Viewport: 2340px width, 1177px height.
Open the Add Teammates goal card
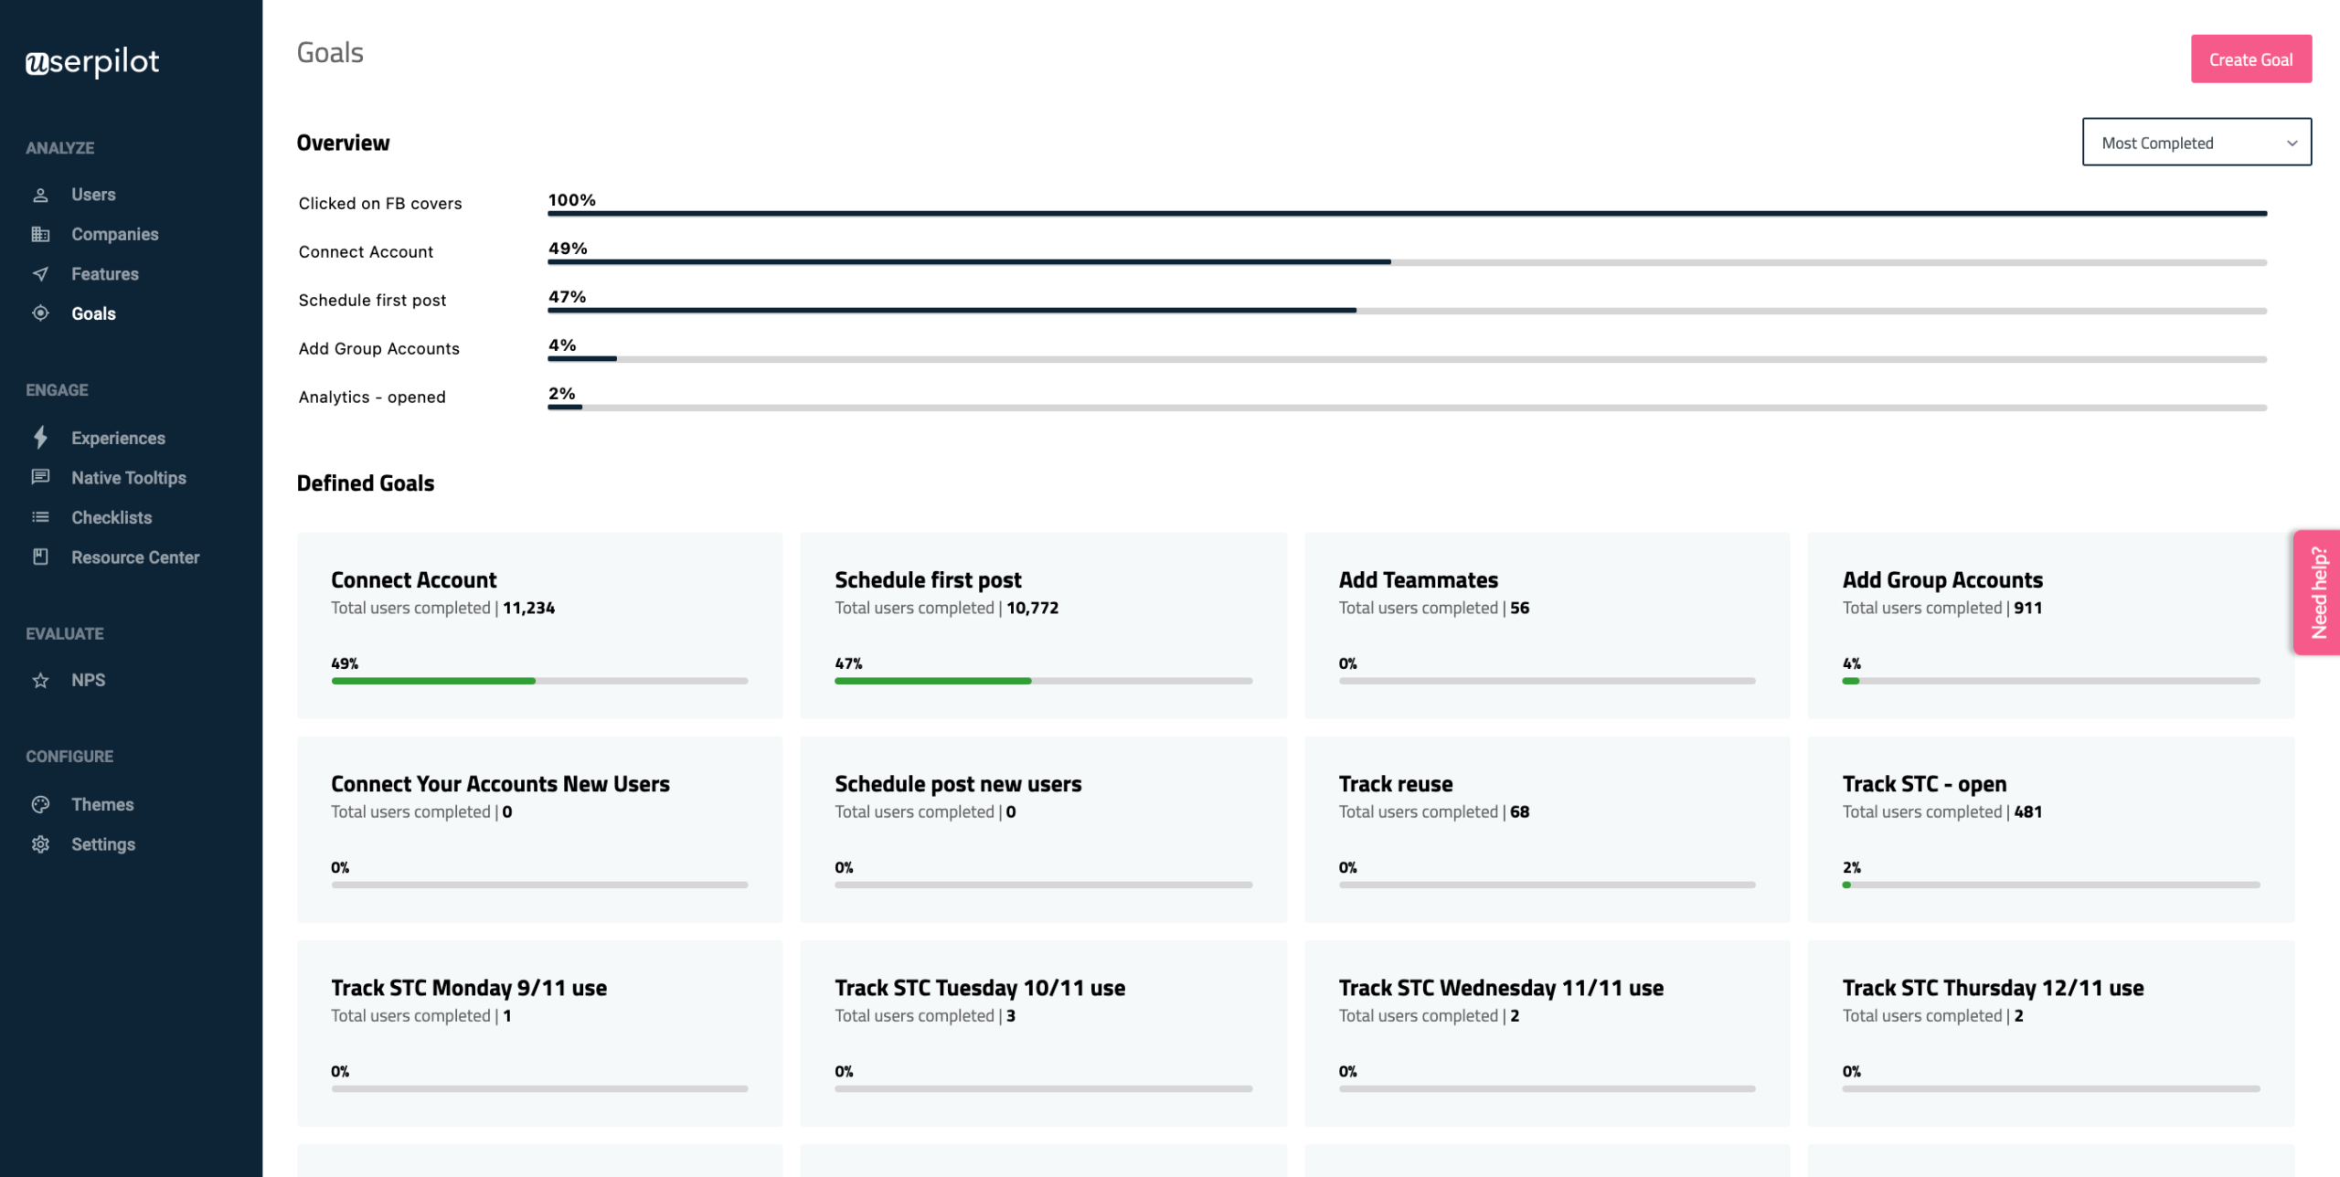1547,625
